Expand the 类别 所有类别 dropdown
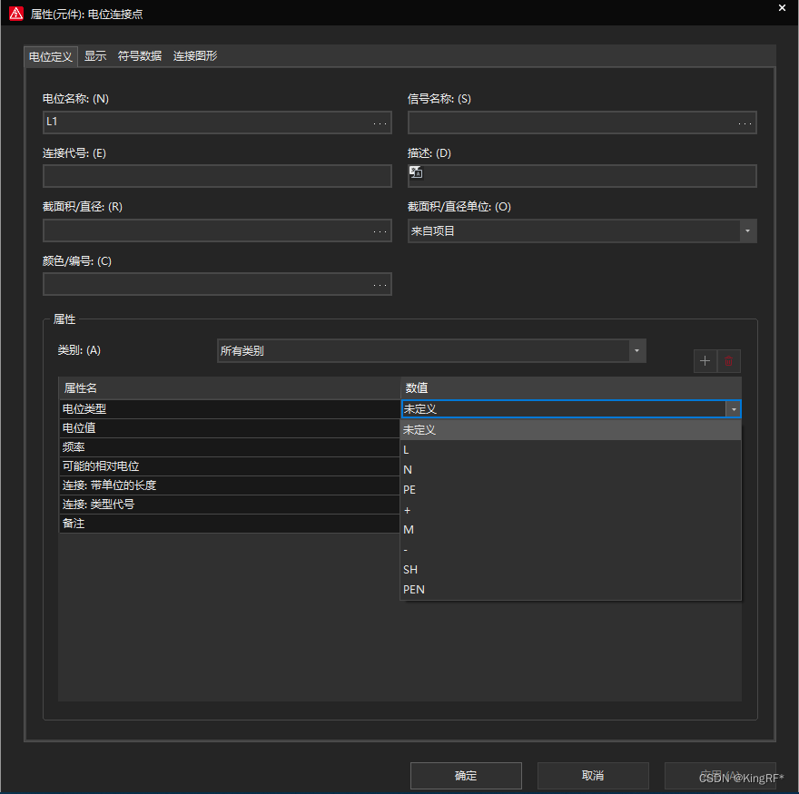The width and height of the screenshot is (799, 794). (x=636, y=350)
